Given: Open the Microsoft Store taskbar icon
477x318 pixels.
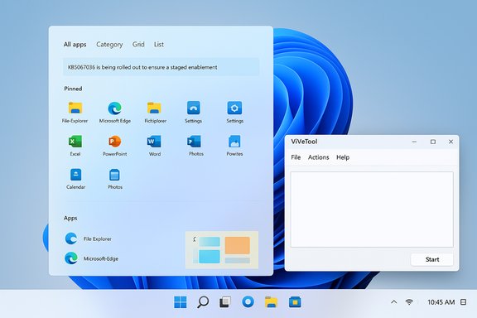Looking at the screenshot, I should click(x=295, y=302).
